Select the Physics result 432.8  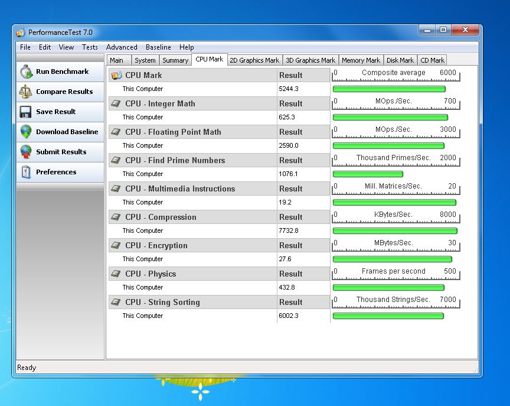tap(286, 287)
